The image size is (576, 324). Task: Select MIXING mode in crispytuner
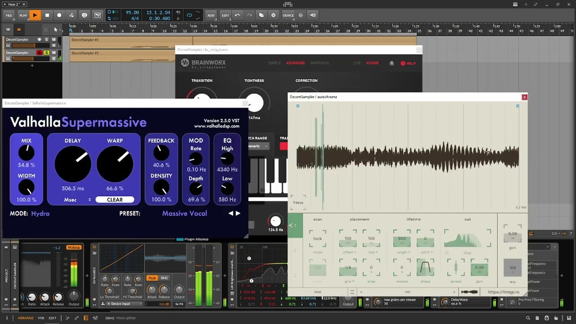[372, 63]
